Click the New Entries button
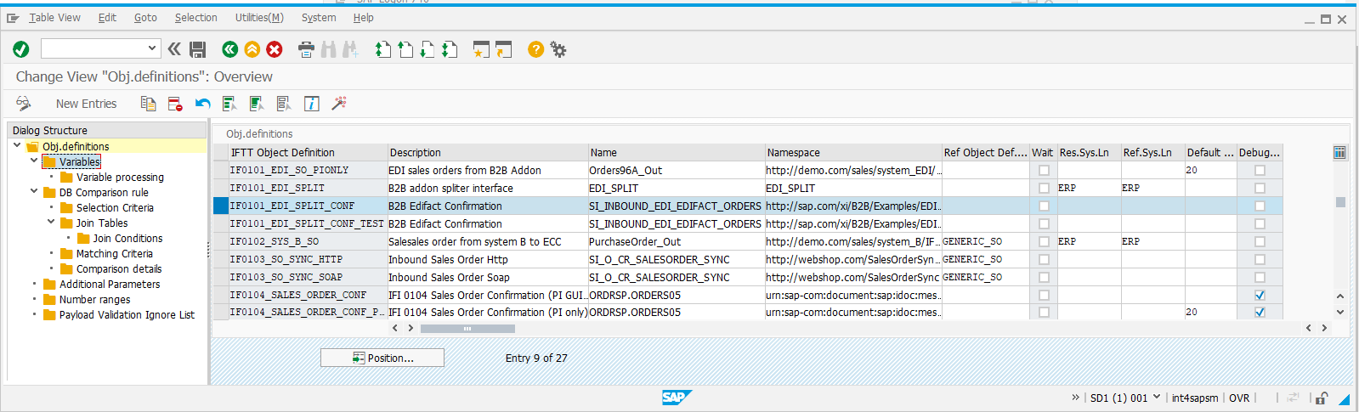Screen dimensions: 1359x412 86,104
